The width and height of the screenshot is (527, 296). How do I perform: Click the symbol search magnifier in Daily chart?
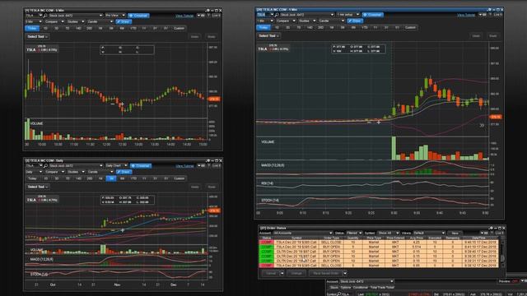(45, 165)
